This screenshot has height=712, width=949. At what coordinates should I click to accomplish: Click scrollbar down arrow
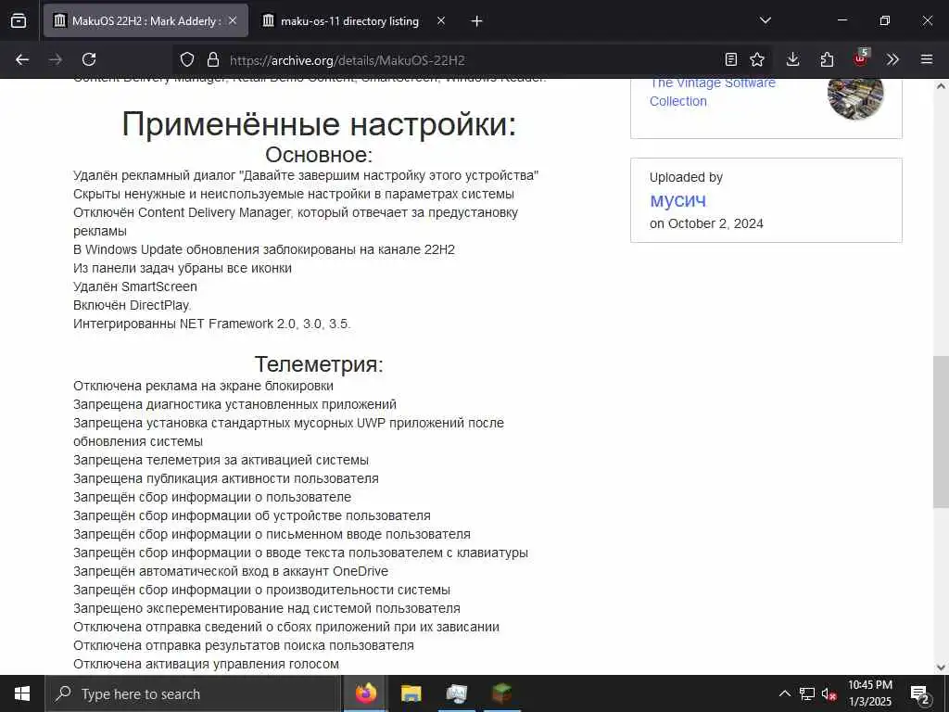pos(941,667)
